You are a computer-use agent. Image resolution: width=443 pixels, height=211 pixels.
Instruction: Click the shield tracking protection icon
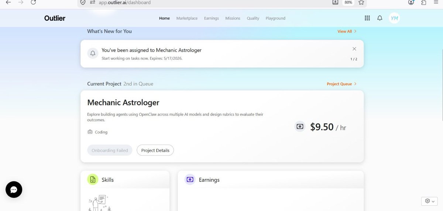[83, 2]
